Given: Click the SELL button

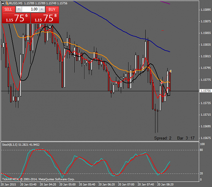Looking at the screenshot, I should pyautogui.click(x=8, y=10).
